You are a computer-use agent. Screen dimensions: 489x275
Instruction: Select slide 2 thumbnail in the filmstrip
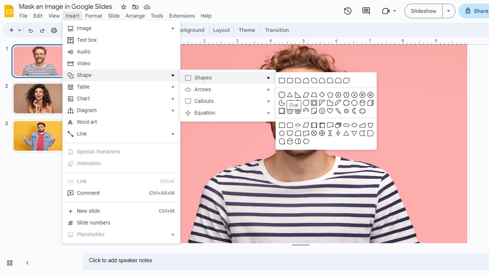[x=37, y=98]
